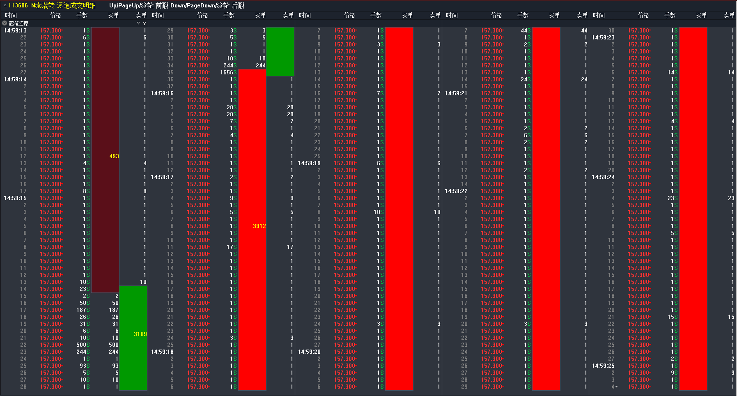
Task: Select the 14:59:17 timestamp row
Action: click(222, 177)
